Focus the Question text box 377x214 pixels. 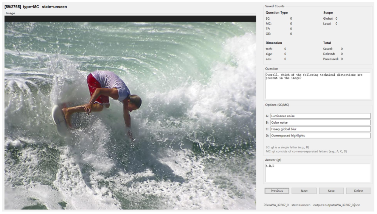[318, 86]
